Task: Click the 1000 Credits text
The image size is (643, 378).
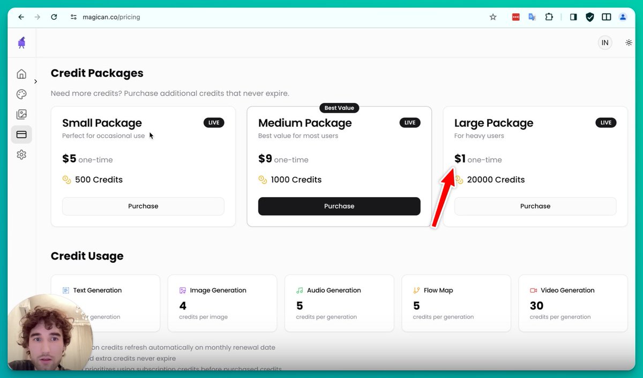Action: pyautogui.click(x=296, y=180)
